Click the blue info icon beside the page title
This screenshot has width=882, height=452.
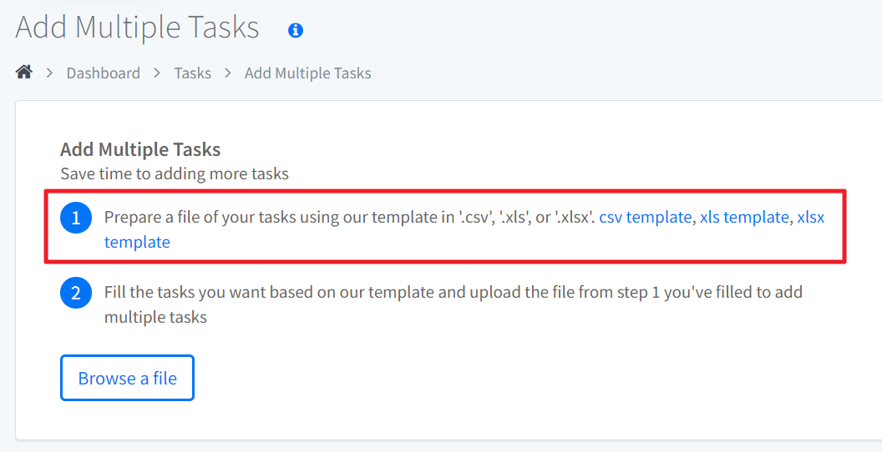point(296,30)
